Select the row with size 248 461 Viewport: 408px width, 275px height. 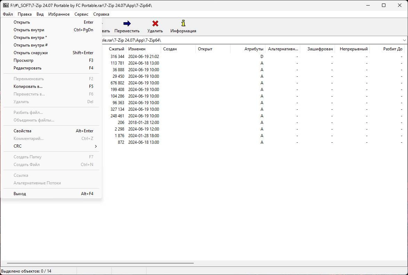(x=253, y=116)
